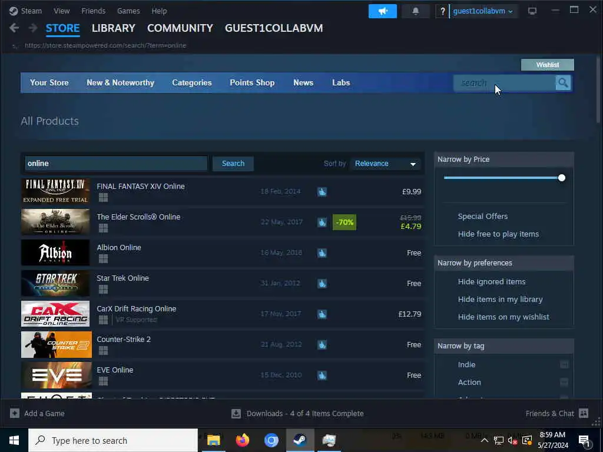Click the review thumbs-up icon for Star Trek Online
The width and height of the screenshot is (603, 452).
click(x=322, y=283)
